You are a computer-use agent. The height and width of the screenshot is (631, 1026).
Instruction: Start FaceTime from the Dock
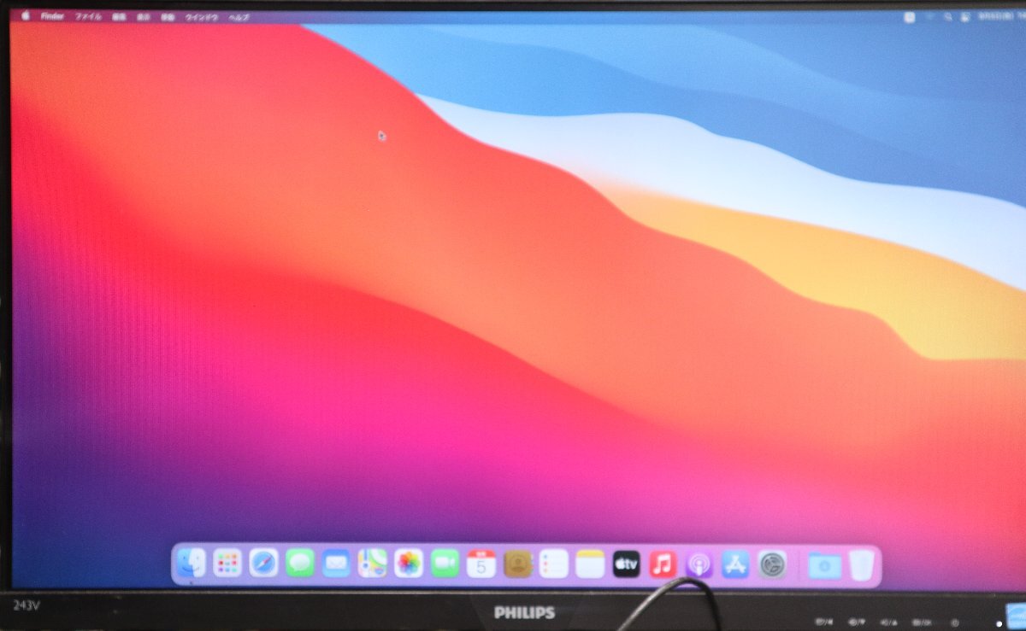pos(445,563)
